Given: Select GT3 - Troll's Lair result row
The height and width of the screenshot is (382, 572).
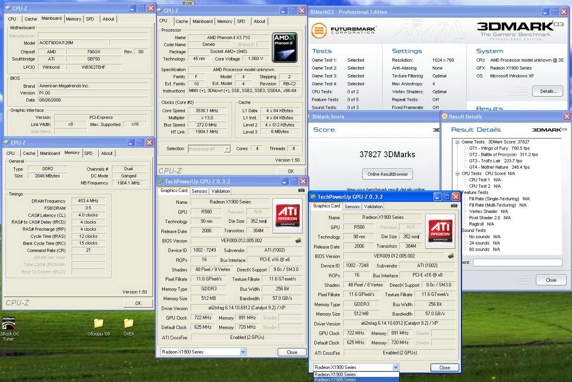Looking at the screenshot, I should coord(495,161).
